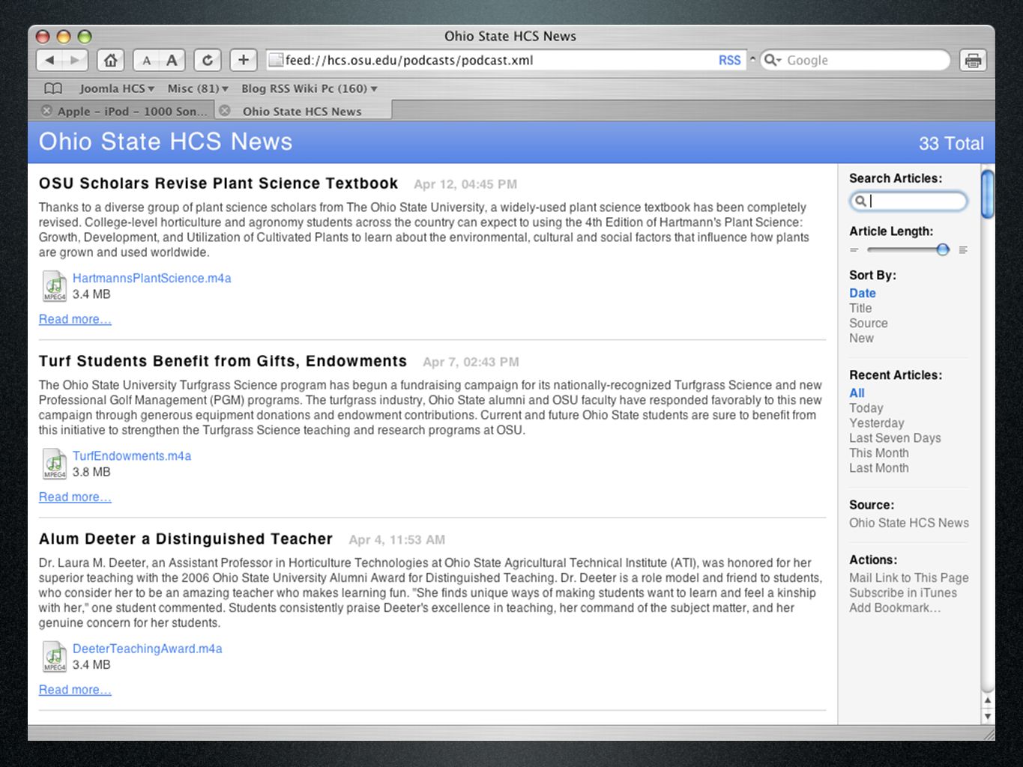The image size is (1023, 767).
Task: Click the DeeterTeachingAward MPEG4 file icon
Action: [x=55, y=657]
